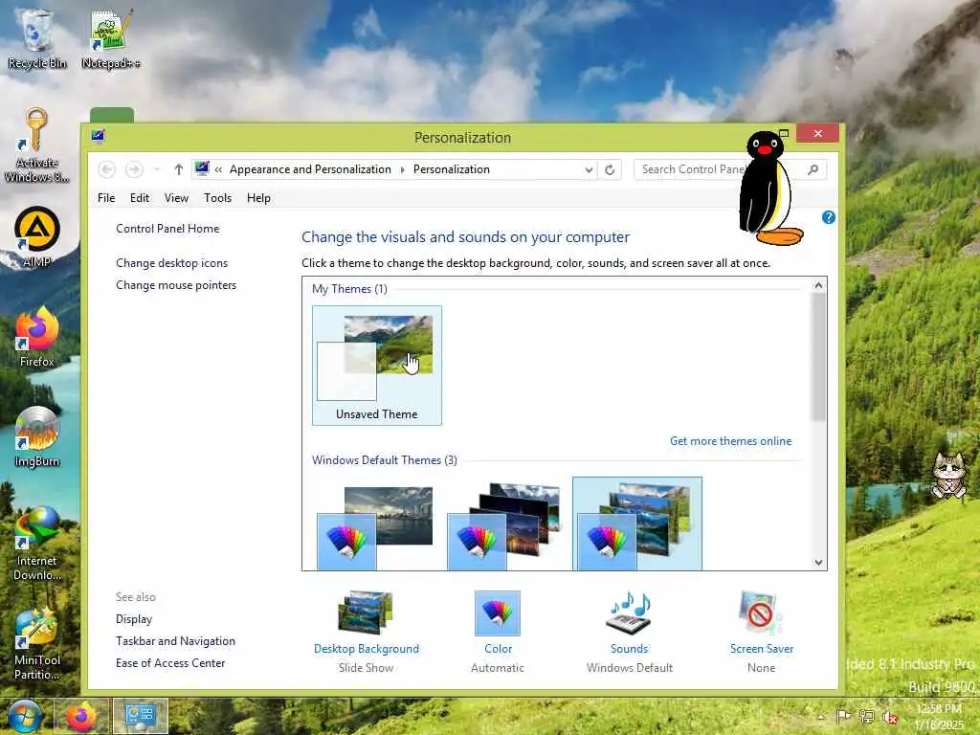This screenshot has height=735, width=980.
Task: Click Appearance and Personalization breadcrumb
Action: 310,169
